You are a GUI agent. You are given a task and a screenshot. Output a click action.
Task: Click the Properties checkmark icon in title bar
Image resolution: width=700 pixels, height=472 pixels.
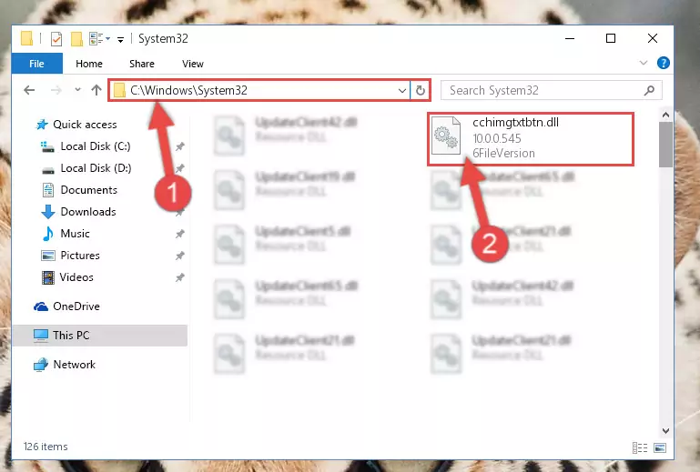56,39
